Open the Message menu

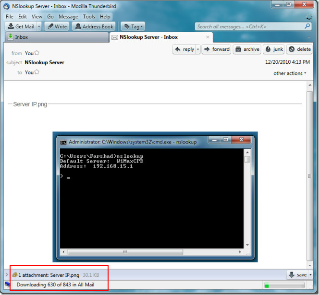coord(68,17)
